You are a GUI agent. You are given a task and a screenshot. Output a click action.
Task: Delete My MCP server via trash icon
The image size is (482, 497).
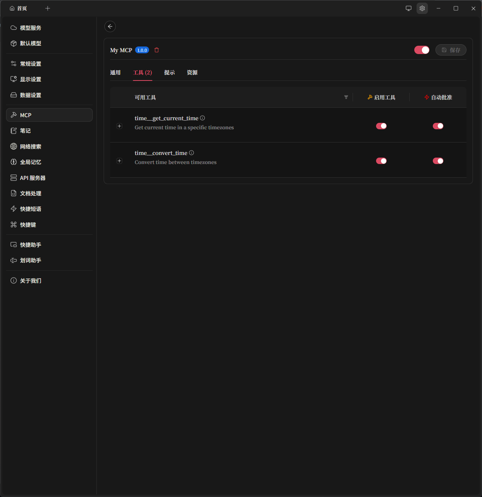[157, 50]
